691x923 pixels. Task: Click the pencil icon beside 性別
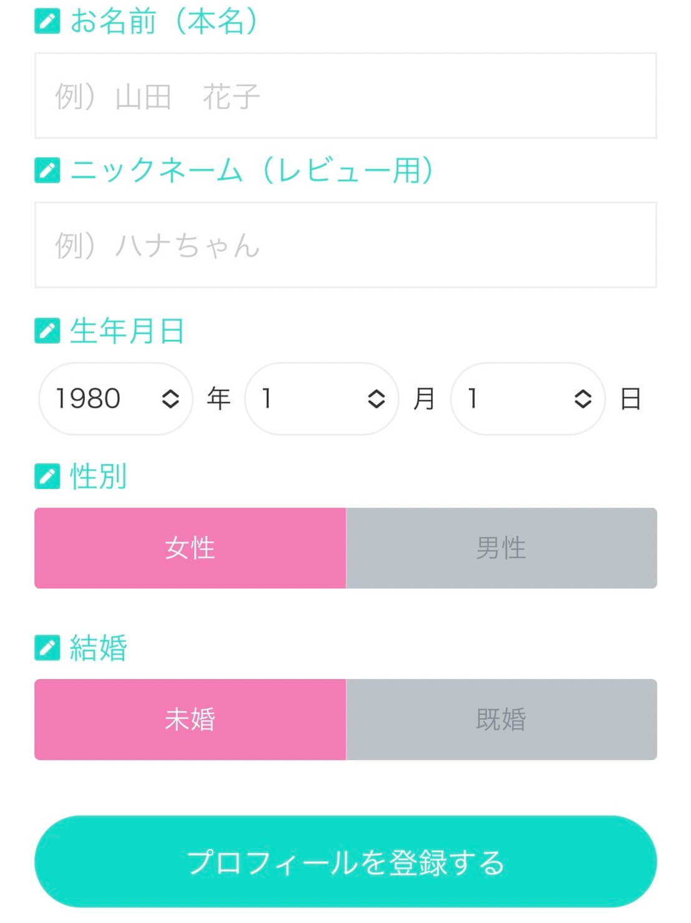point(47,476)
